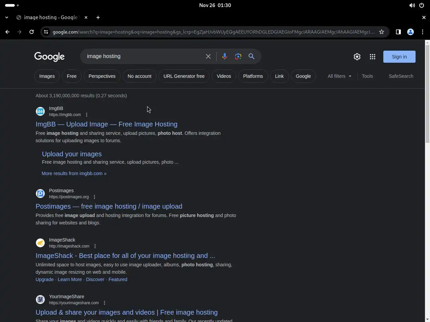This screenshot has width=430, height=322.
Task: Start voice search with the microphone icon
Action: click(225, 56)
